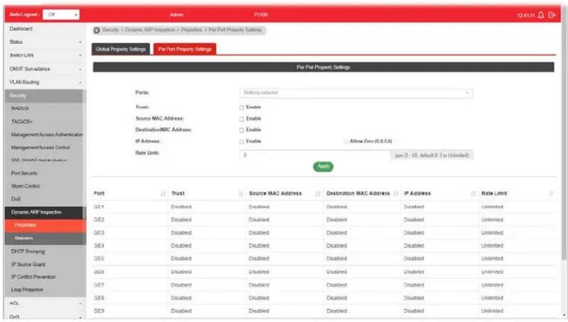Select the GE3 port row
The image size is (568, 322).
point(324,233)
